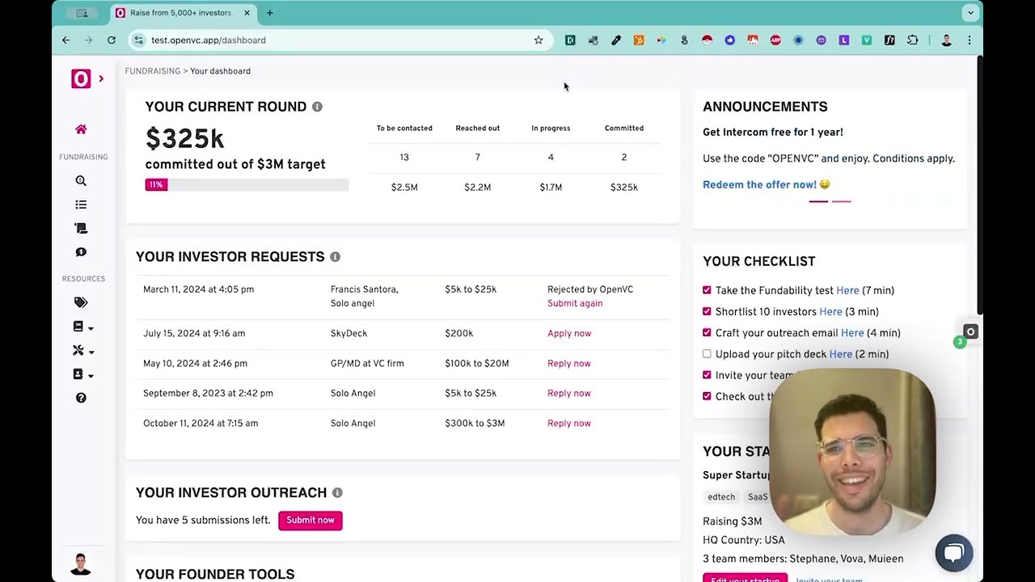Switch to the Raise from 5,000+ investors tab
Viewport: 1035px width, 582px height.
181,13
